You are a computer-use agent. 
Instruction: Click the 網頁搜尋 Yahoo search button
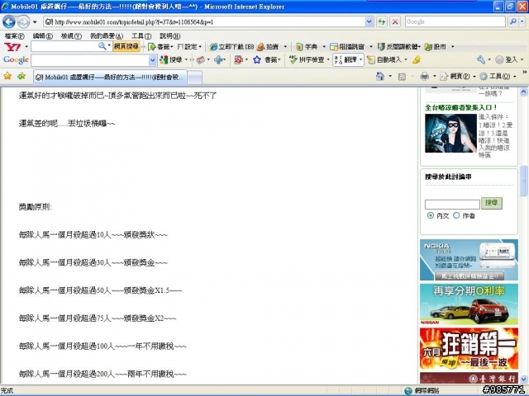pyautogui.click(x=126, y=46)
